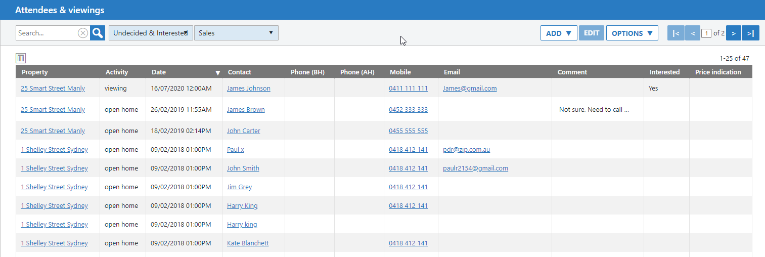Call mobile number 0452 333 333
Image resolution: width=765 pixels, height=257 pixels.
tap(408, 110)
